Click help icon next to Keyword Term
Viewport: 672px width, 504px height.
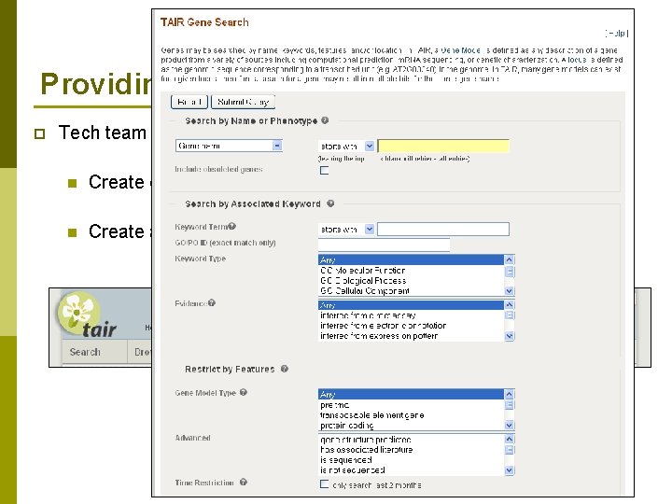click(x=231, y=226)
